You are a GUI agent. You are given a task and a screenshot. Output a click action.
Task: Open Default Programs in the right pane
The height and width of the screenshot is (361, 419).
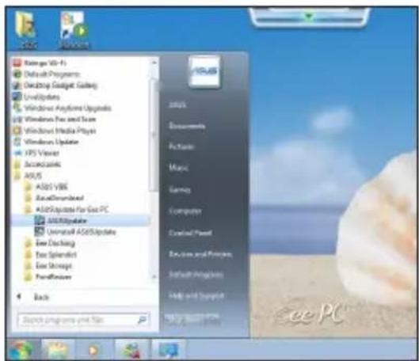(196, 275)
